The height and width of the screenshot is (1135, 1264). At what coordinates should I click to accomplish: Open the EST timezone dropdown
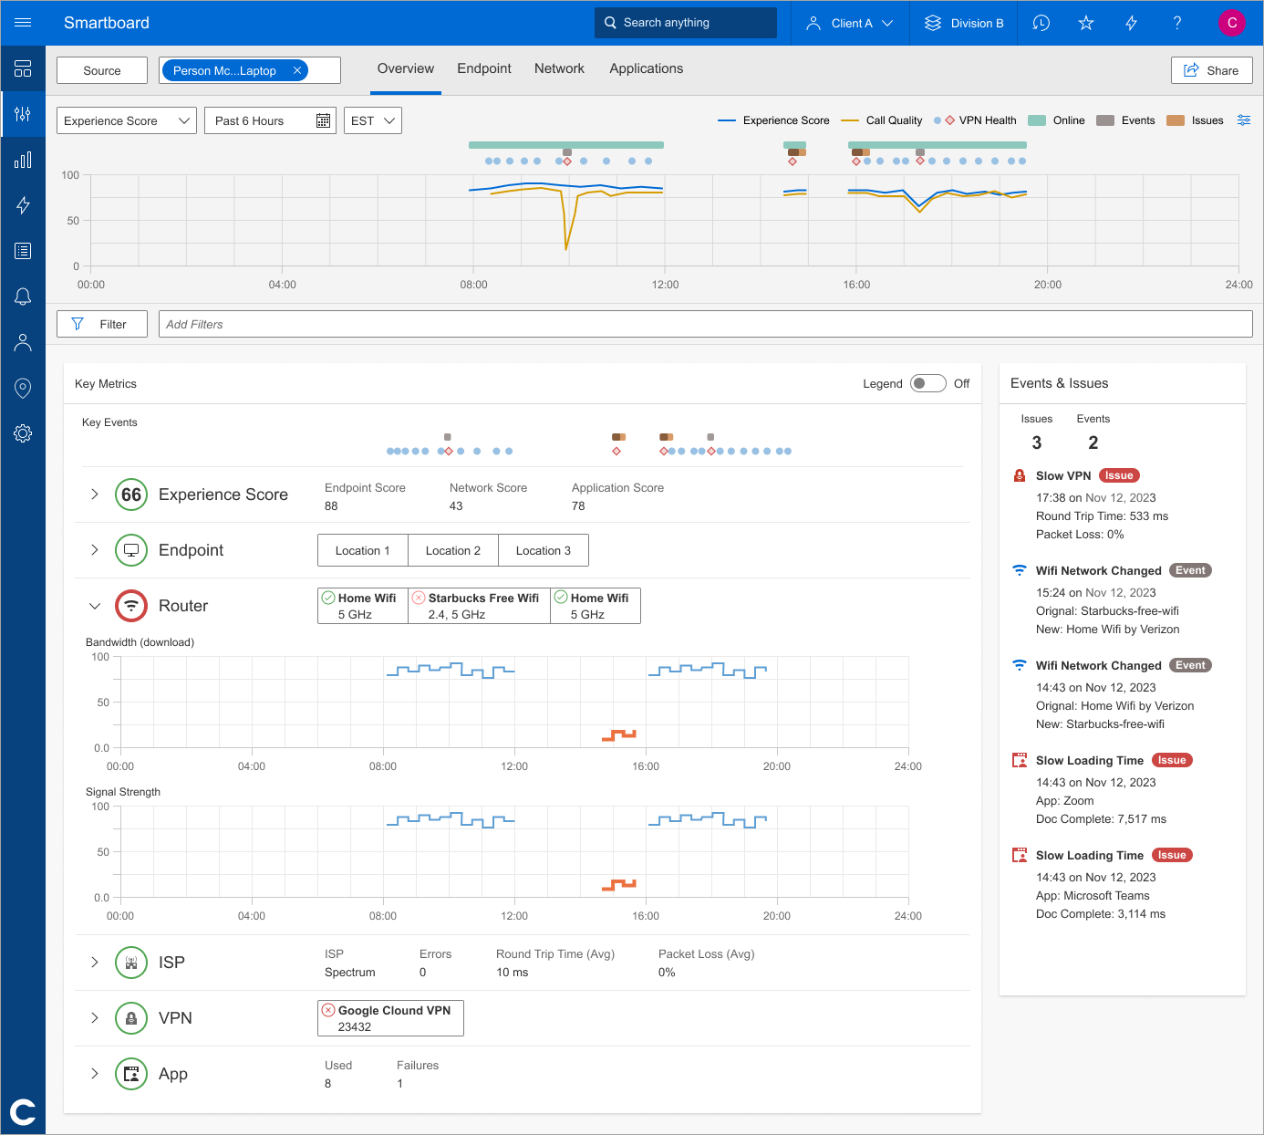coord(372,120)
